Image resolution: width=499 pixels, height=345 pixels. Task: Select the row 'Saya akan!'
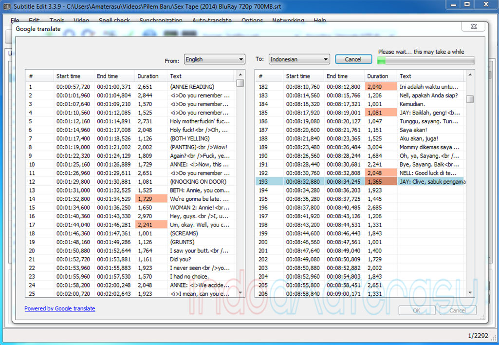[361, 130]
